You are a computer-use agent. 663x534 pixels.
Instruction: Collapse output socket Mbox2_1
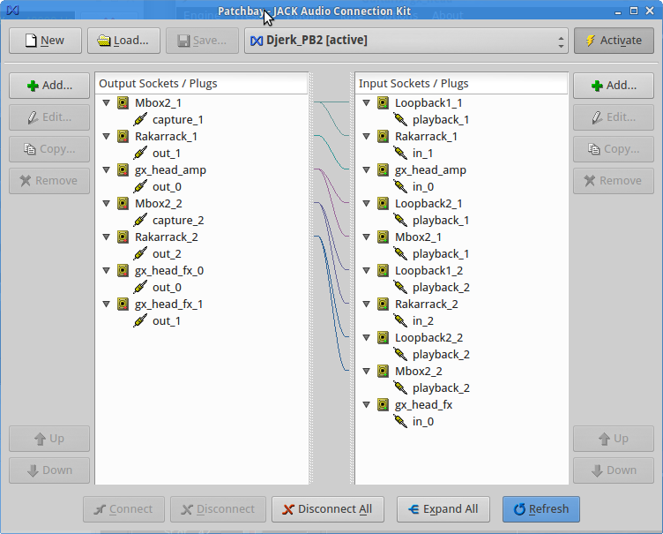pyautogui.click(x=107, y=103)
